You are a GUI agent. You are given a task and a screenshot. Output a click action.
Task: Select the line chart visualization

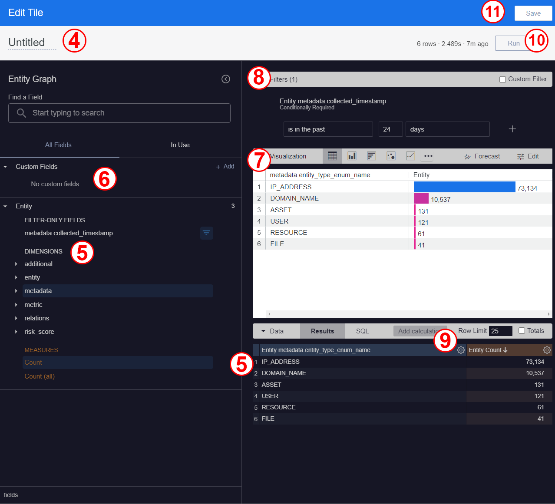[410, 156]
